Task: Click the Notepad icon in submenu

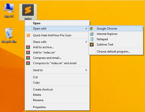Action: click(92, 39)
